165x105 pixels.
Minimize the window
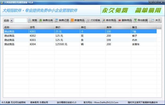[x=151, y=2]
